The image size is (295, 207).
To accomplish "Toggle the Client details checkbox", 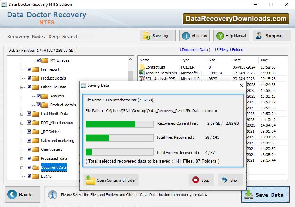I will tap(29, 149).
